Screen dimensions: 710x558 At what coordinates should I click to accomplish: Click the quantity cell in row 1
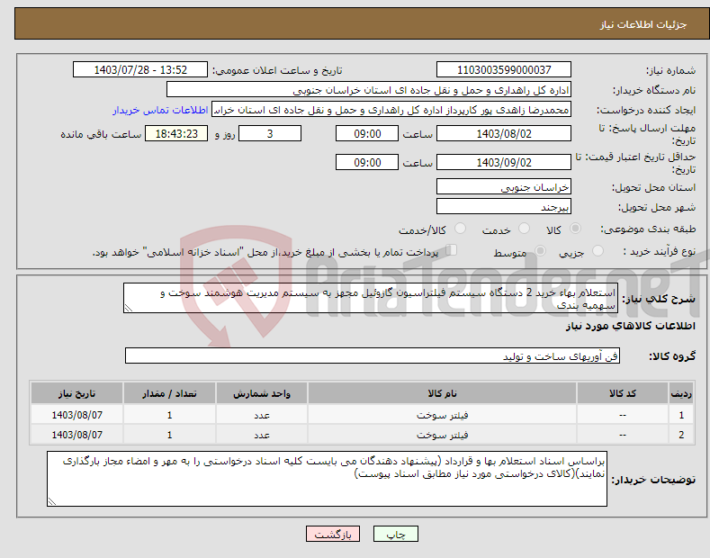tap(169, 415)
